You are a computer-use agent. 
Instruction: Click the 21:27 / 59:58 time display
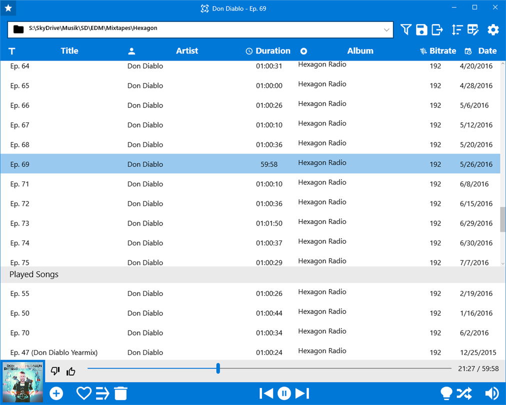(x=478, y=368)
